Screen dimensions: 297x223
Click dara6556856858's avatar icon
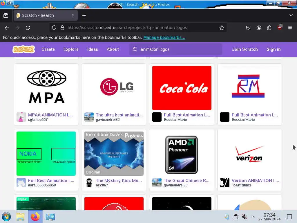point(21,183)
